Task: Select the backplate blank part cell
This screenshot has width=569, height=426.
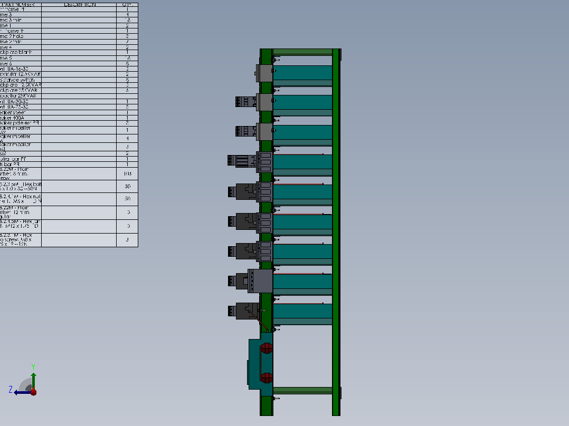Action: pos(21,52)
